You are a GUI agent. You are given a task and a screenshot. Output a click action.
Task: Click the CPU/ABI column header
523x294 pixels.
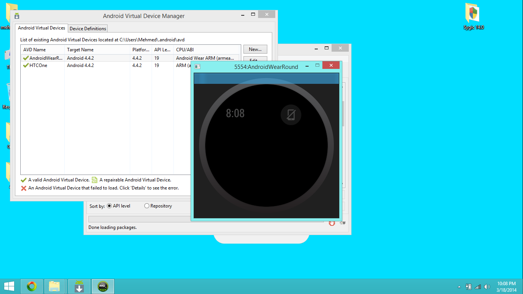pyautogui.click(x=207, y=50)
